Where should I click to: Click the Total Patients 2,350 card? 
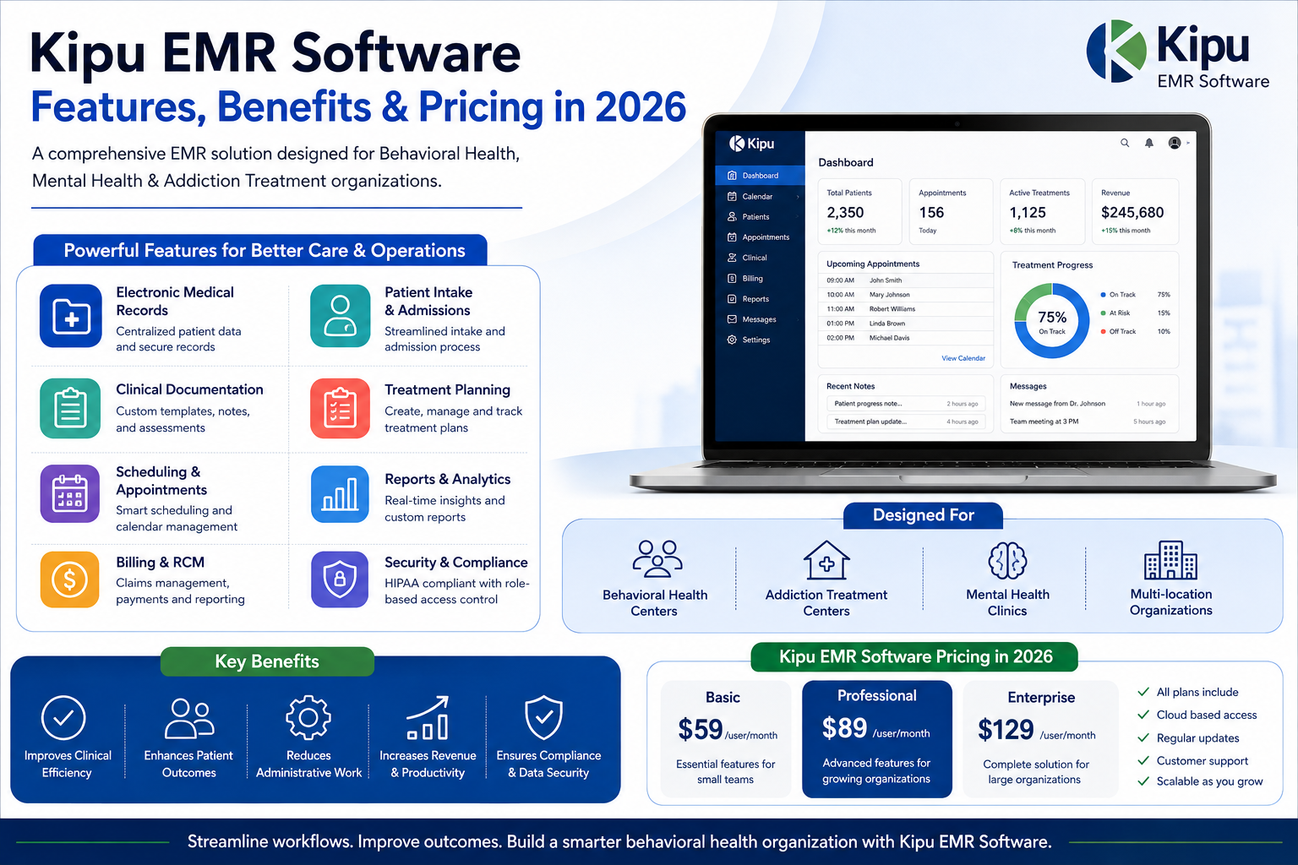point(859,211)
